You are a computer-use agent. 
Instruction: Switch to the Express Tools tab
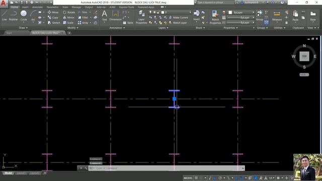point(126,7)
